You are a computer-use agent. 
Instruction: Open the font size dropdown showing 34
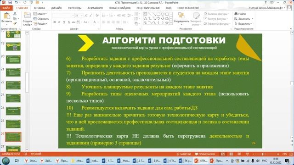click(x=82, y=16)
